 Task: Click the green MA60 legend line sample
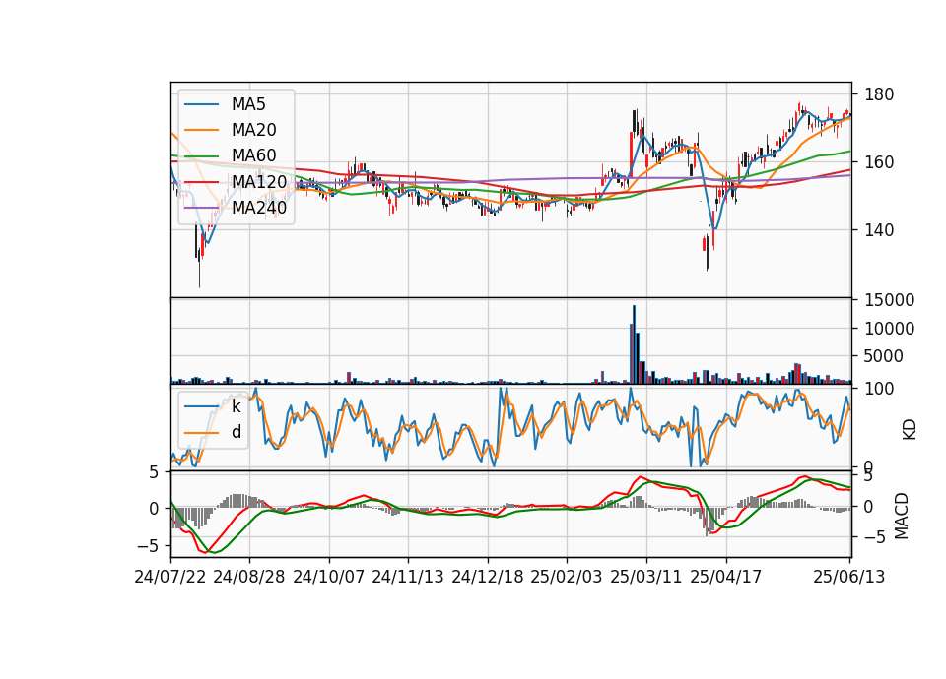point(201,155)
